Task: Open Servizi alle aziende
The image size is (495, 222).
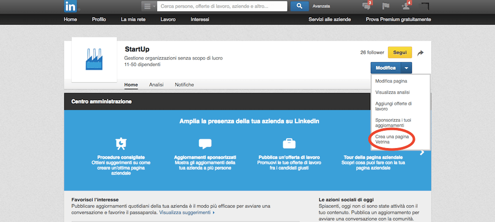Action: click(x=330, y=20)
